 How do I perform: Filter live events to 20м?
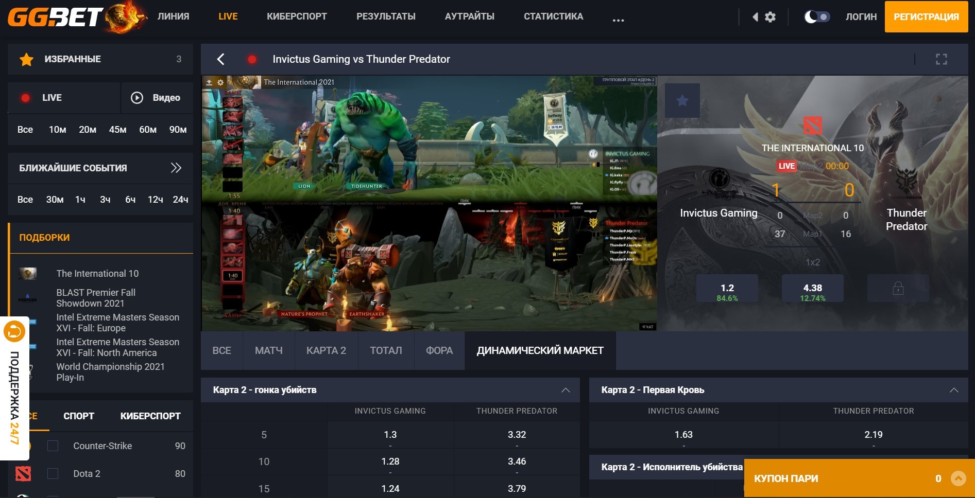(88, 130)
